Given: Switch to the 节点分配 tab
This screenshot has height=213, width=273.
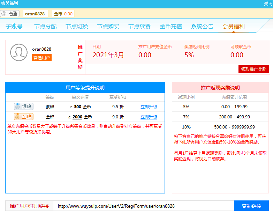Looking at the screenshot, I should tap(45, 26).
